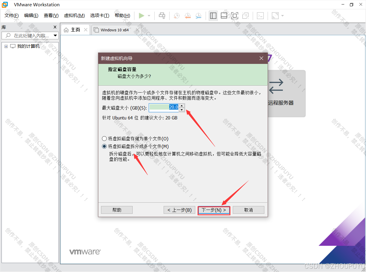
Task: Increase disk size with up spinner
Action: (x=182, y=105)
